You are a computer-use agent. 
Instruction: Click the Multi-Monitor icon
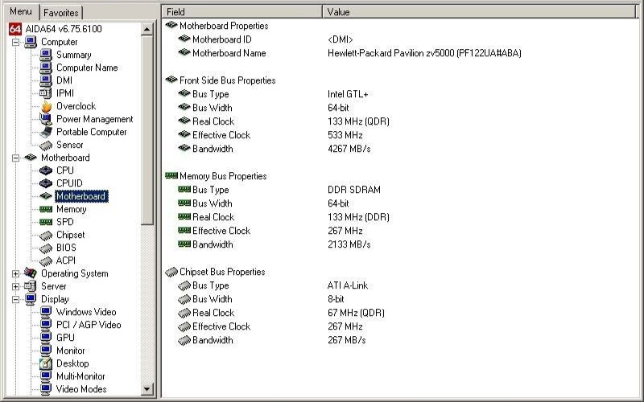[x=46, y=376]
